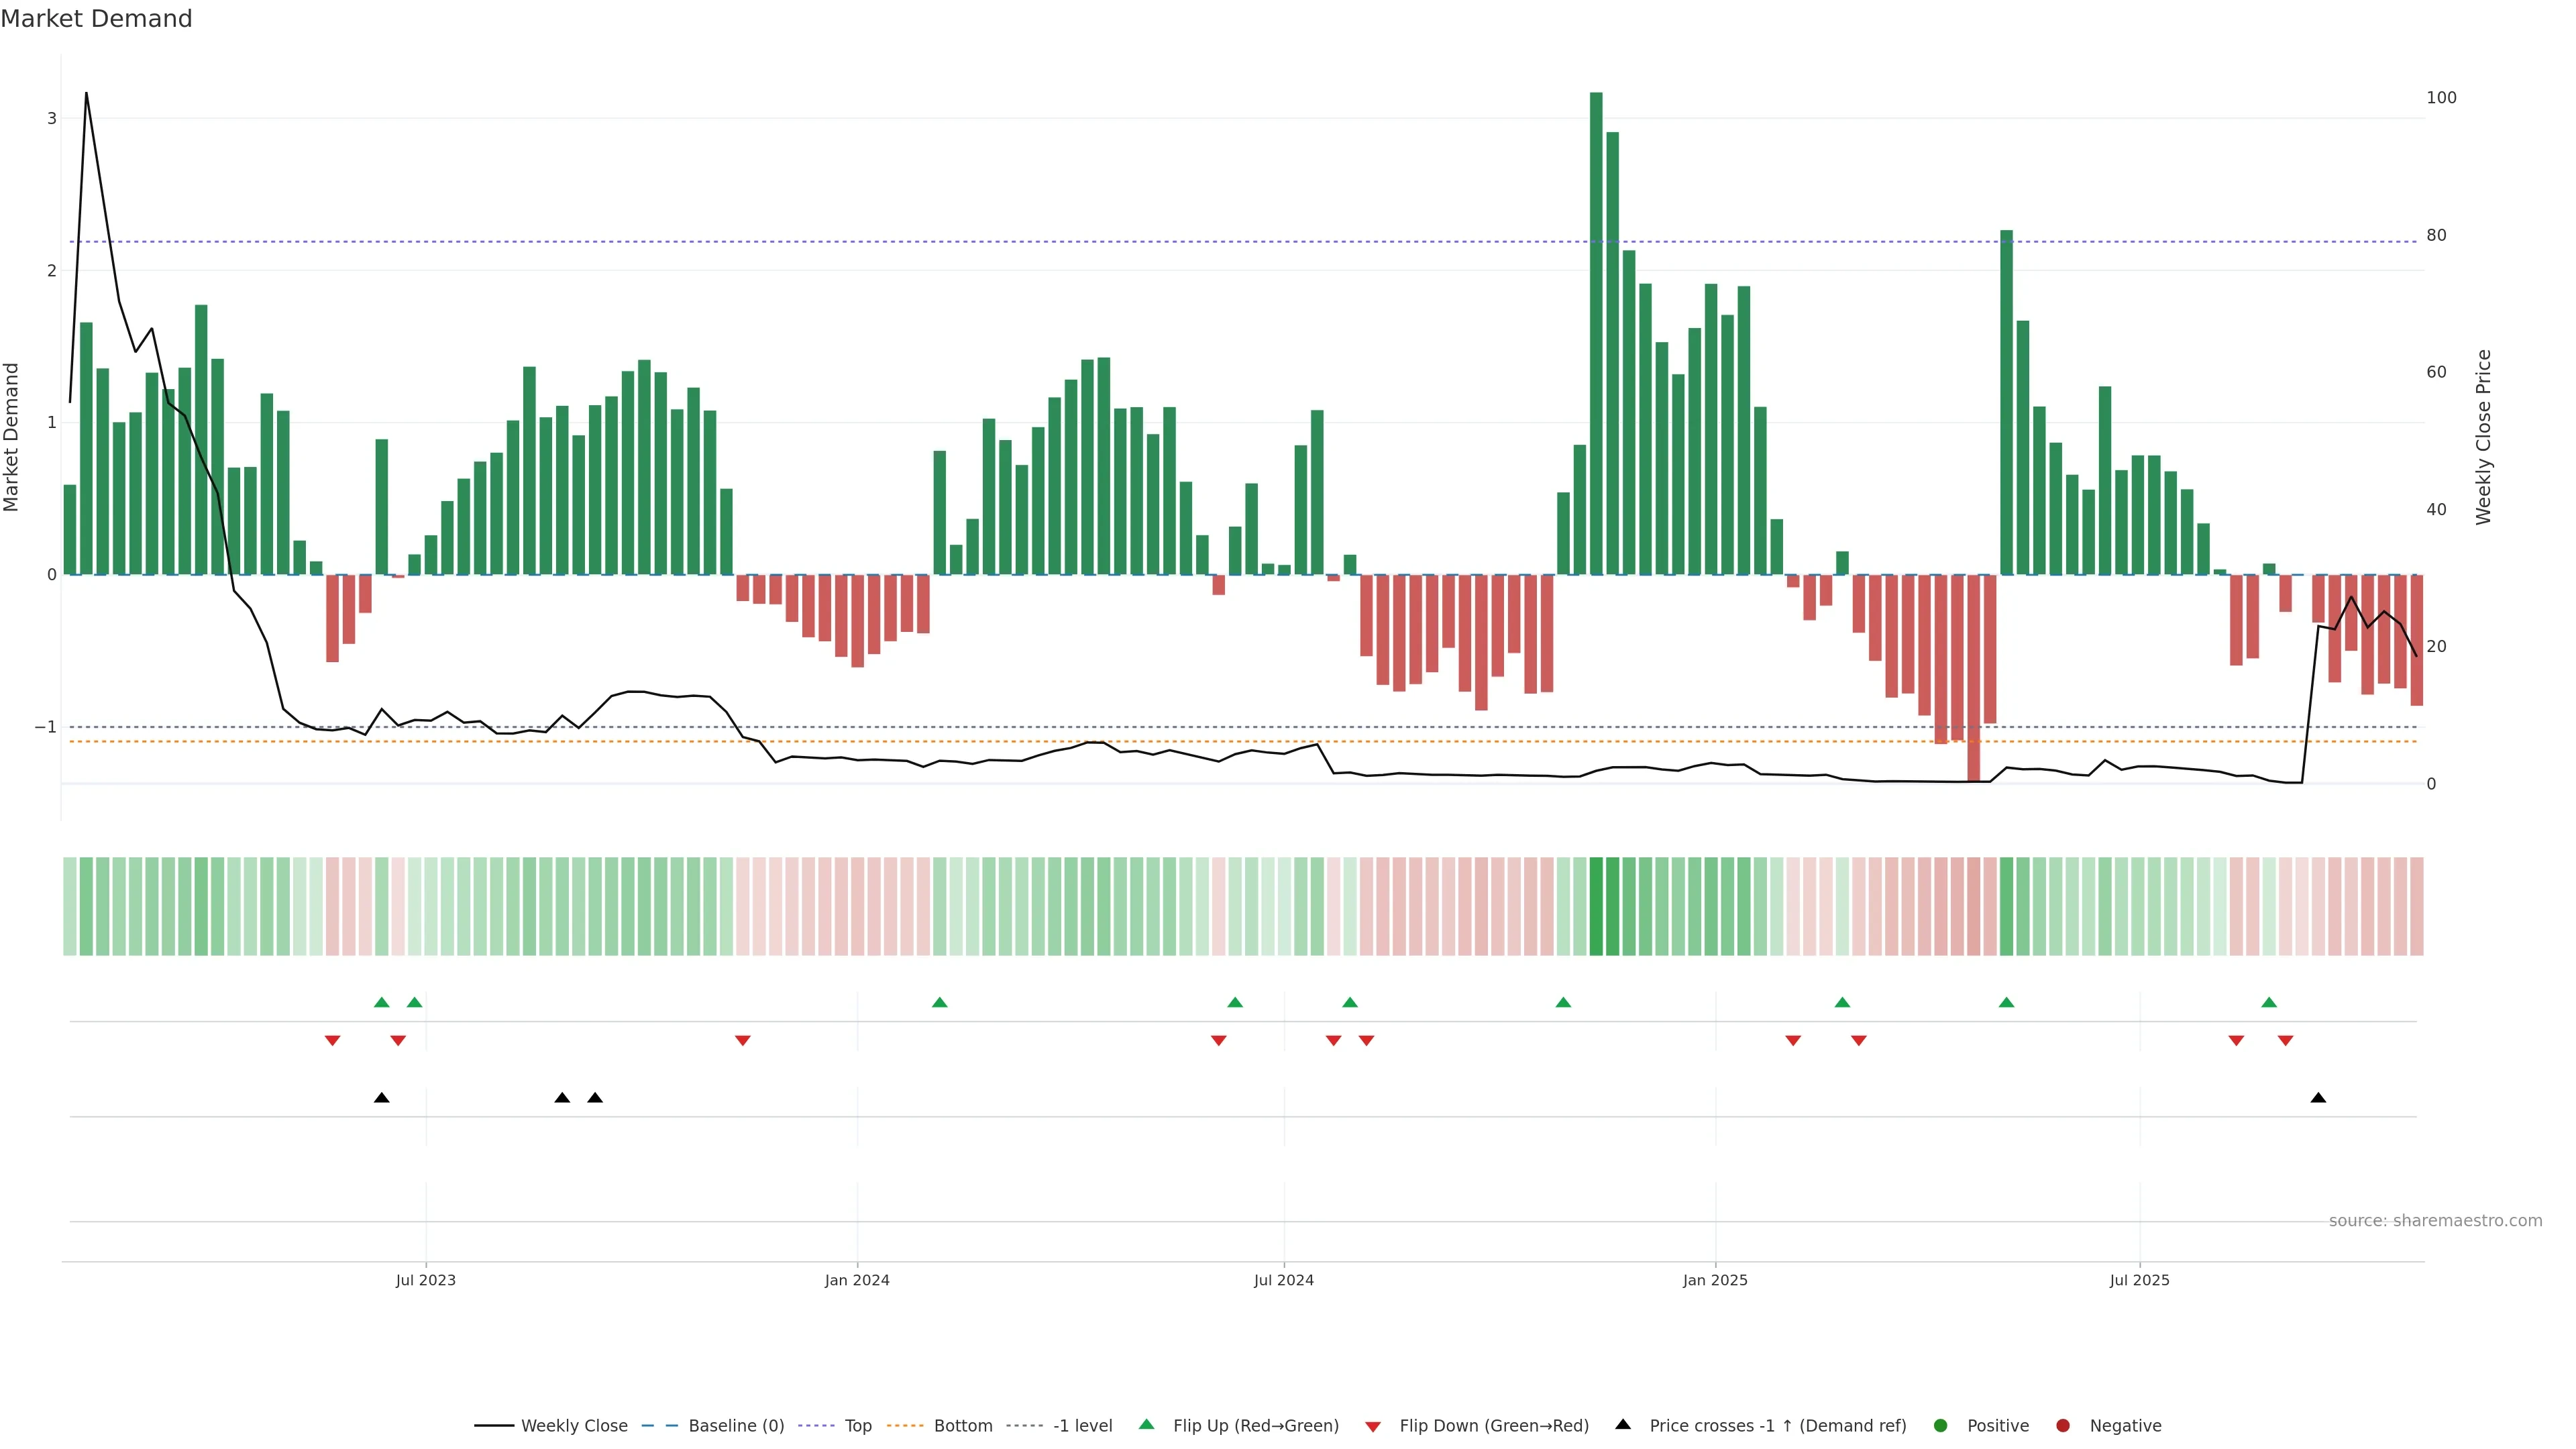Viewport: 2576px width, 1449px height.
Task: Click green Flip Up legend triangle icon
Action: [x=1146, y=1424]
